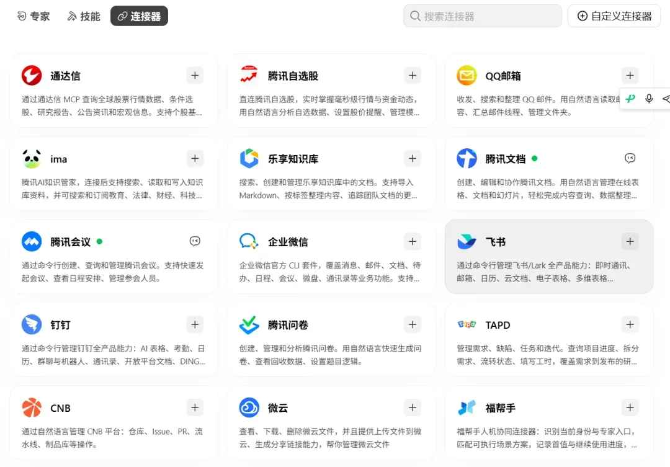This screenshot has width=670, height=467.
Task: Add the 微云 connector with plus button
Action: 413,407
